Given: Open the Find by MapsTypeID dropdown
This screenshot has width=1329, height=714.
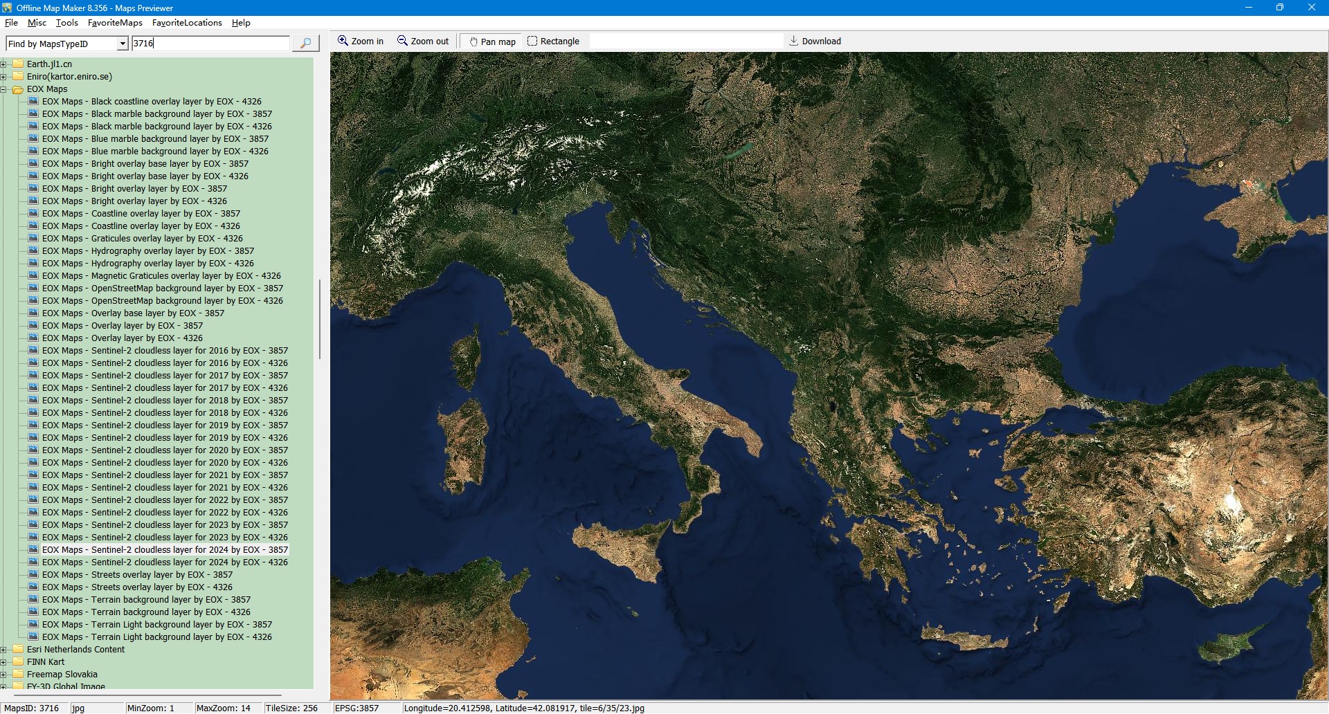Looking at the screenshot, I should [123, 44].
